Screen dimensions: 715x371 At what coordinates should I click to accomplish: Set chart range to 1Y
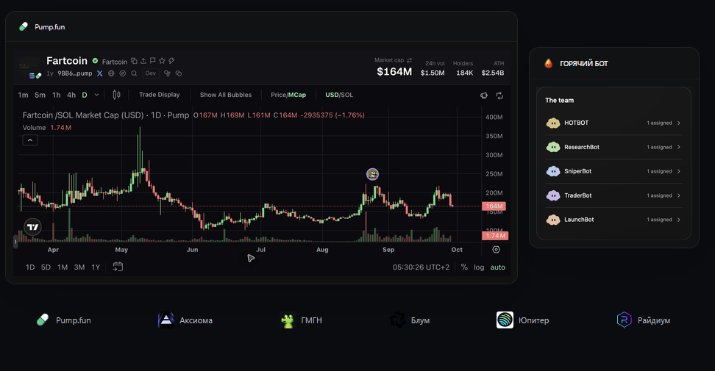click(x=96, y=267)
